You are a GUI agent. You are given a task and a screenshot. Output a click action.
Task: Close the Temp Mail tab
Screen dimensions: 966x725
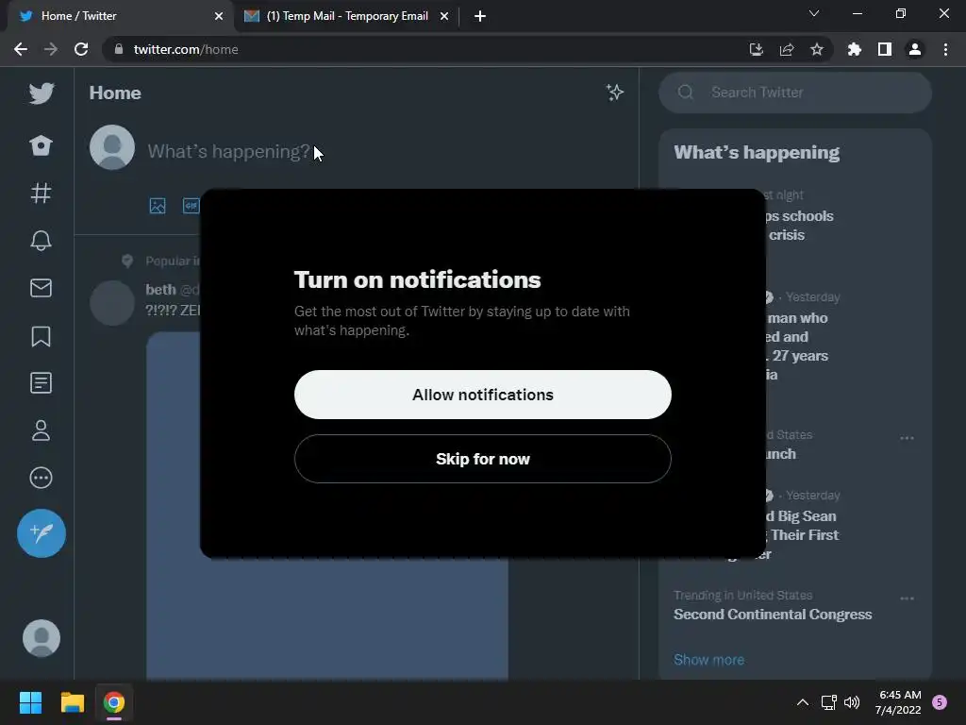click(x=444, y=16)
